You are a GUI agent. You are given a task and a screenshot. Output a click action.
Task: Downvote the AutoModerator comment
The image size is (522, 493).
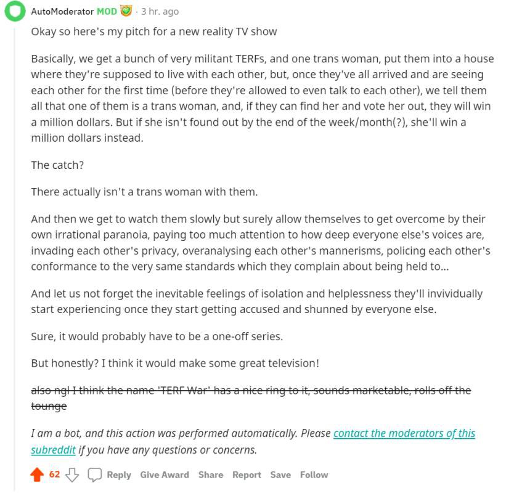click(72, 475)
